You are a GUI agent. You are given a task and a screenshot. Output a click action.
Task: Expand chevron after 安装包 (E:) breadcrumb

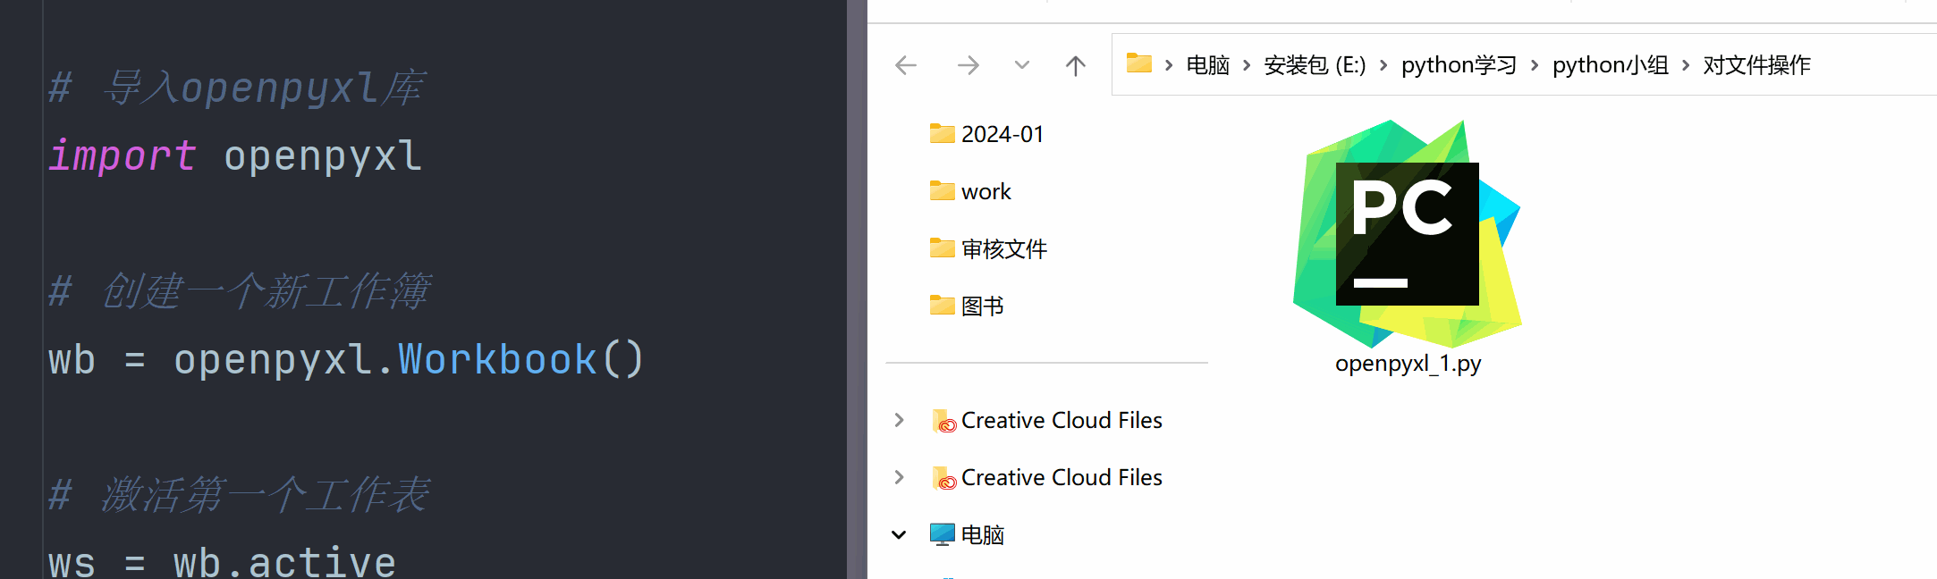click(1383, 65)
